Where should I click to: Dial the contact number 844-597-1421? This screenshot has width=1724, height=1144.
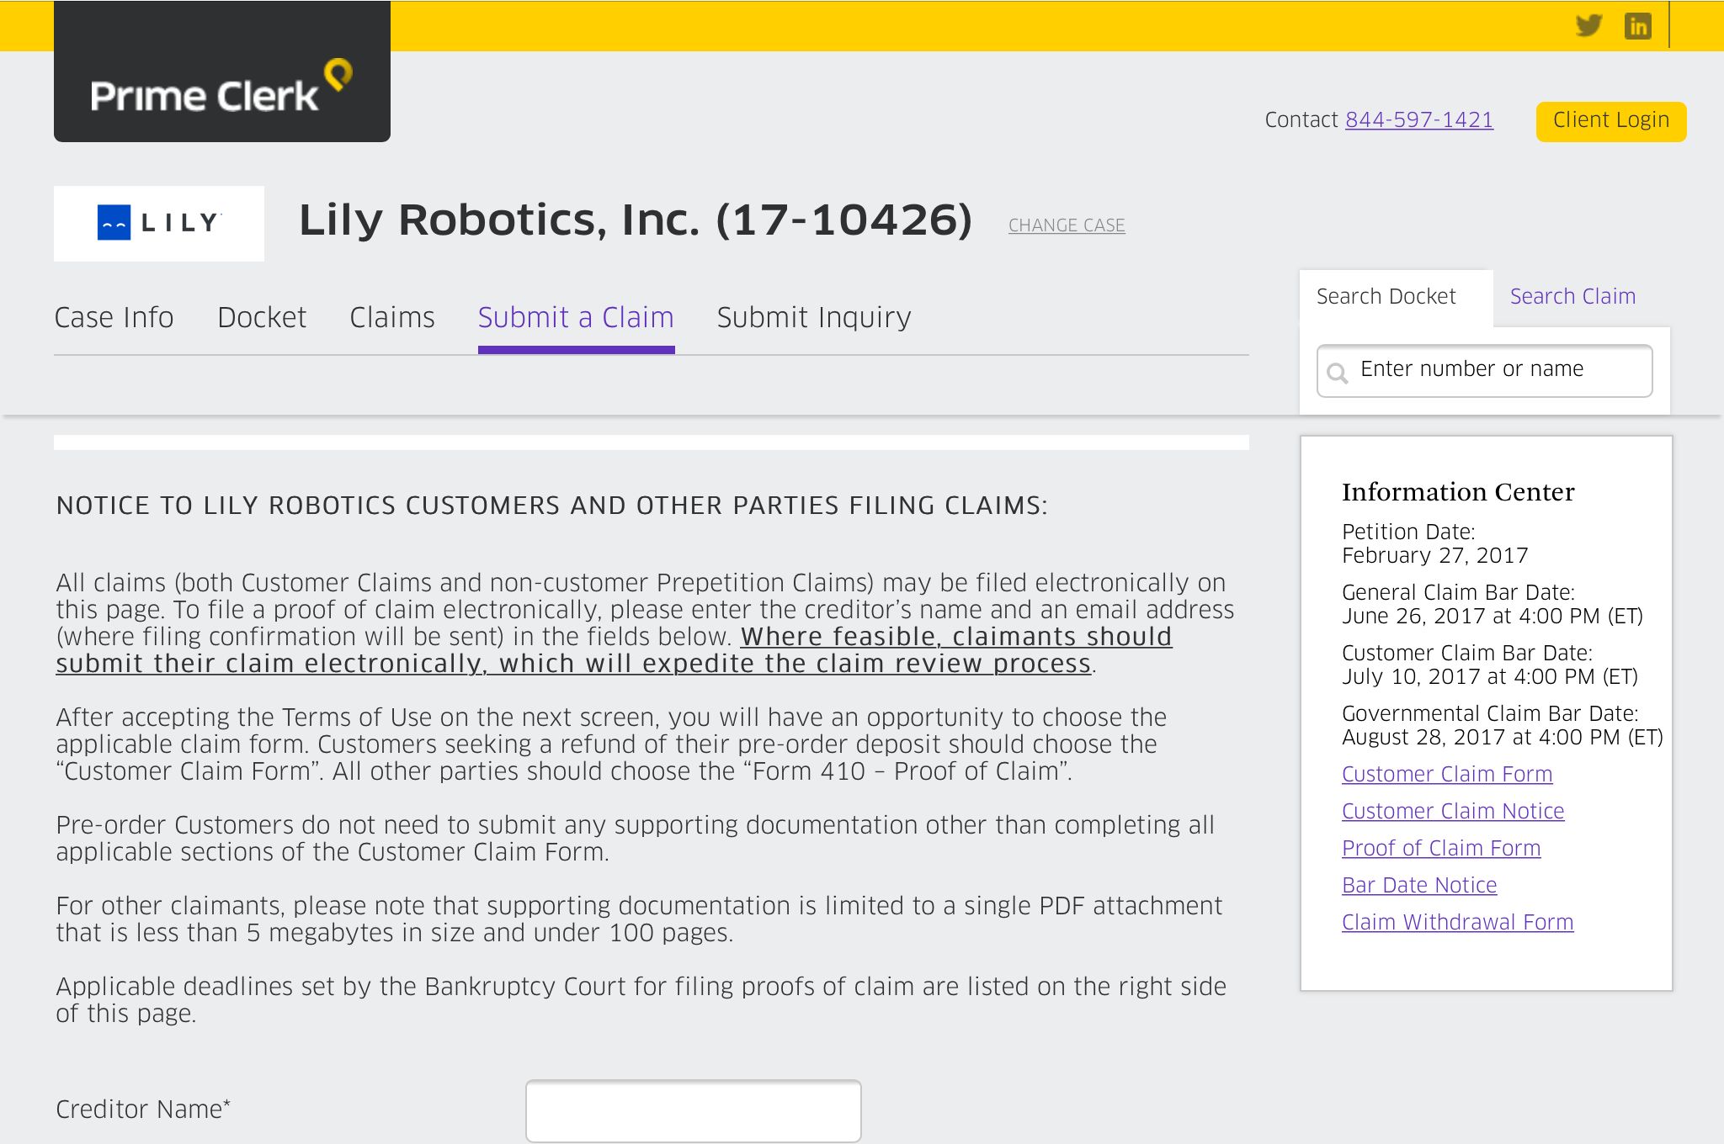(x=1419, y=119)
